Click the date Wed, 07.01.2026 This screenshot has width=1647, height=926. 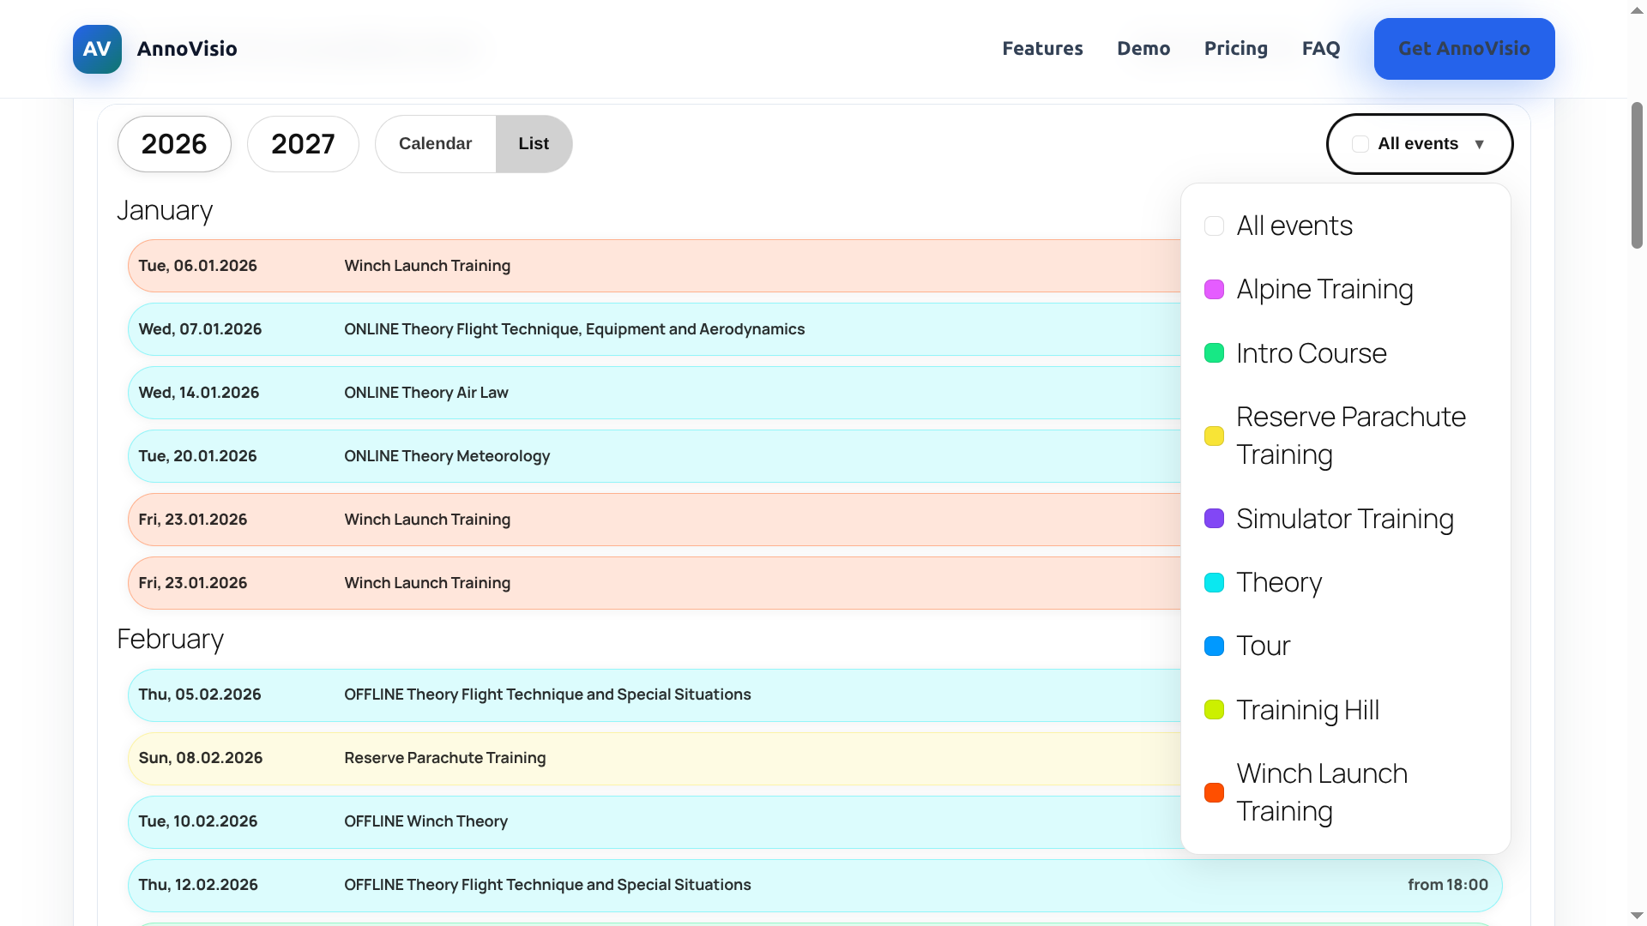(200, 329)
